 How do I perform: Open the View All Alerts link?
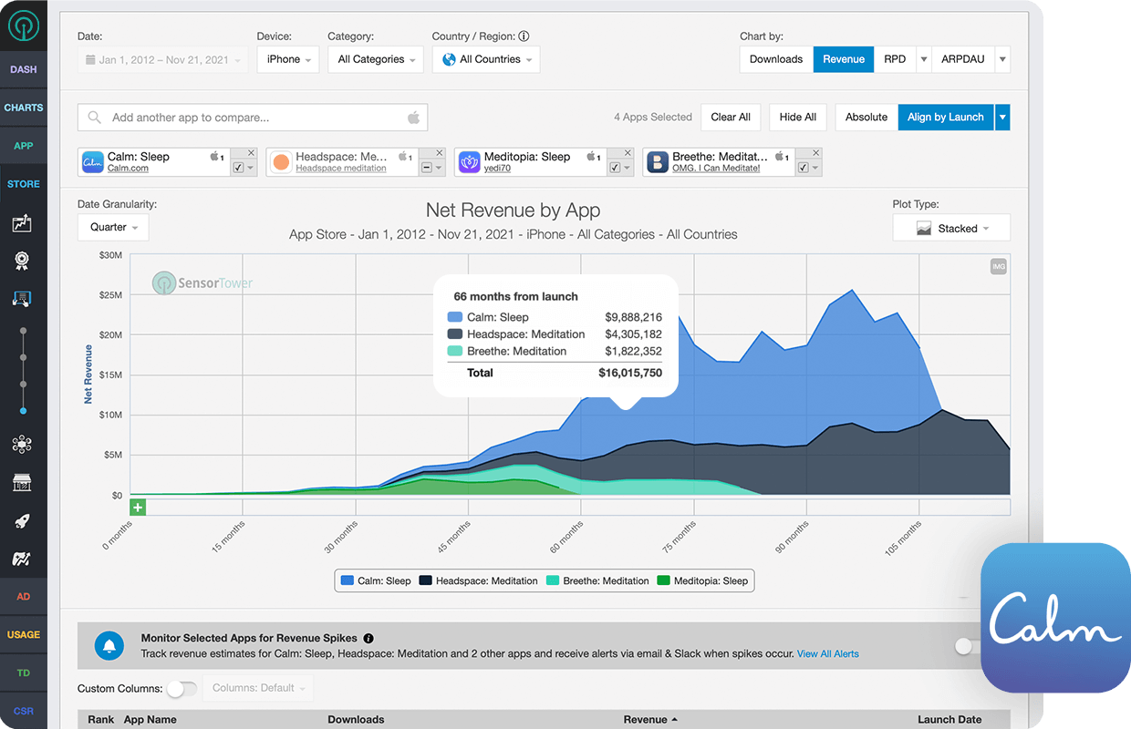tap(827, 654)
